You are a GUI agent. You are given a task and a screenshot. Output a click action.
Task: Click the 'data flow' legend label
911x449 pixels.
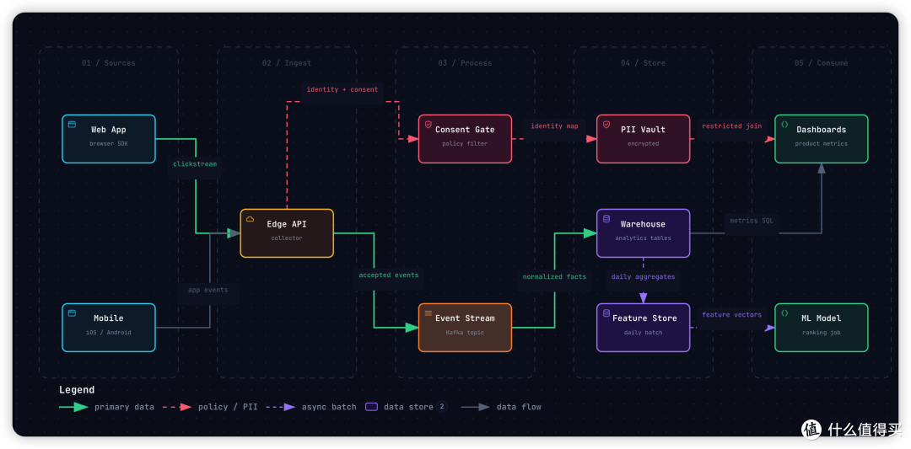click(x=519, y=407)
